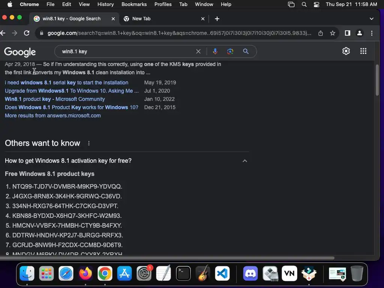The image size is (384, 288).
Task: Close the New Tab tab
Action: [x=203, y=19]
